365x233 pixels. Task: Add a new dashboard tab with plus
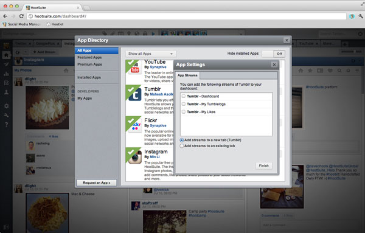click(x=345, y=44)
